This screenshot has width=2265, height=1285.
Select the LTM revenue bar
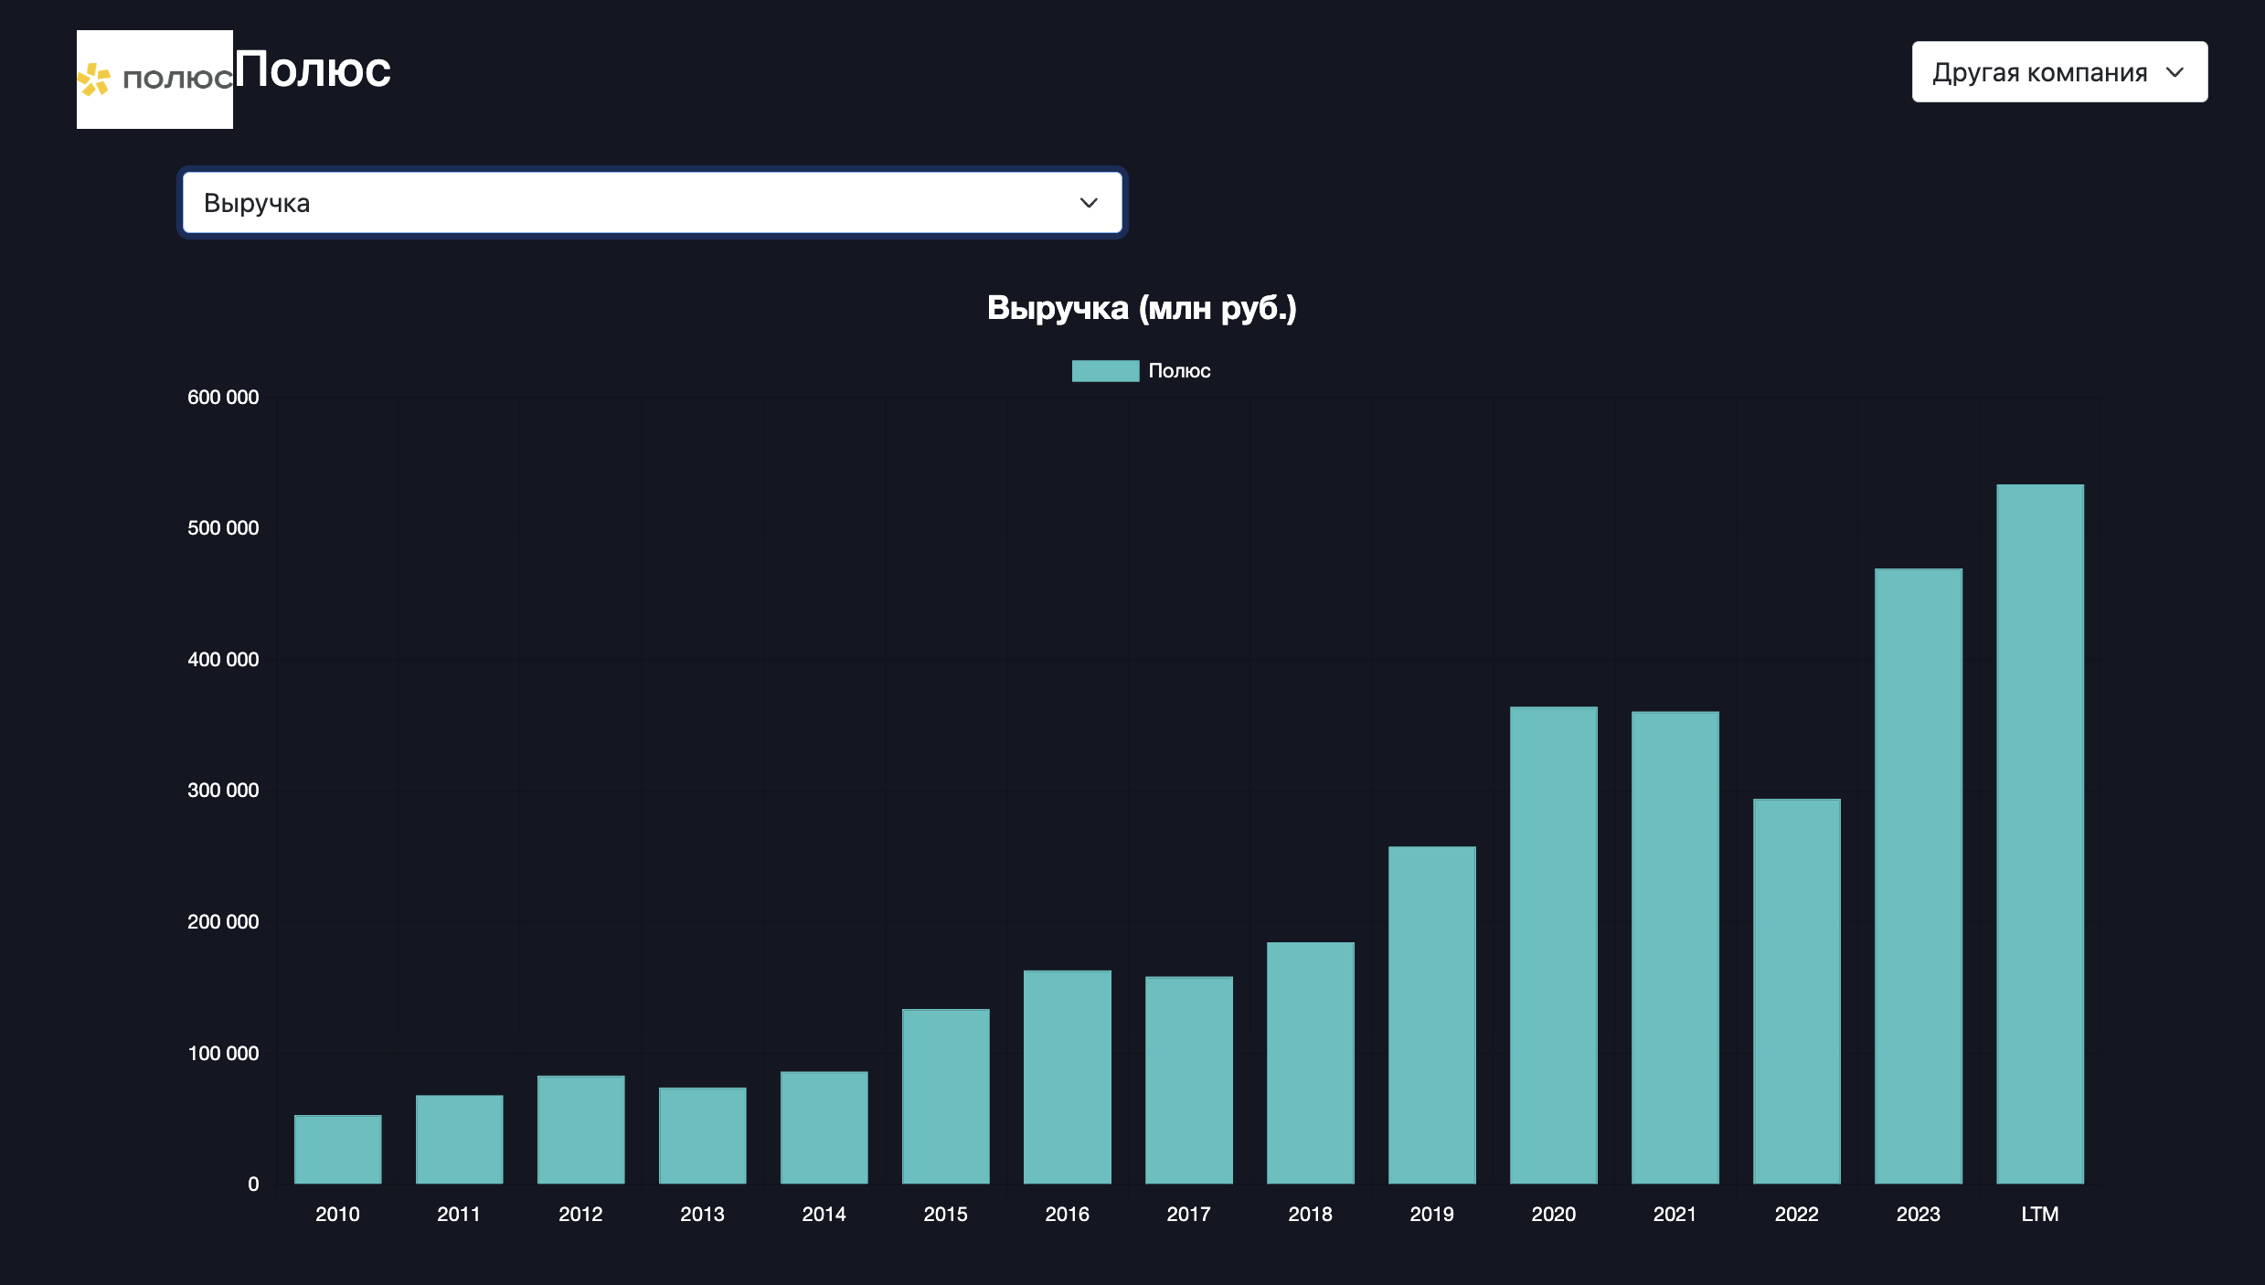[x=2039, y=834]
